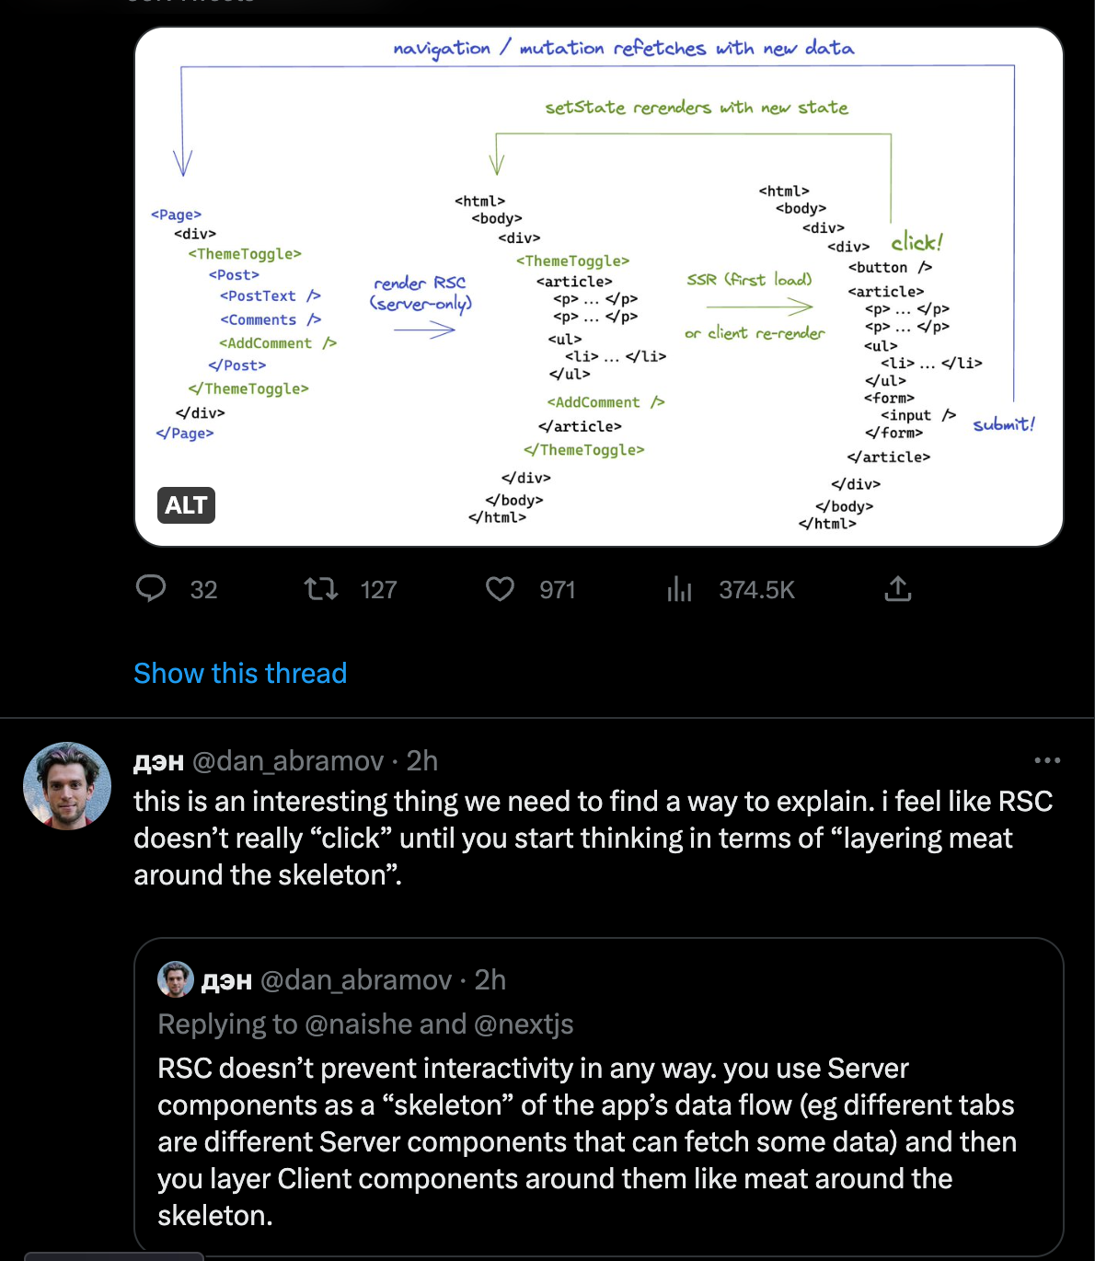Open the RSC rendering diagram image

pyautogui.click(x=598, y=285)
